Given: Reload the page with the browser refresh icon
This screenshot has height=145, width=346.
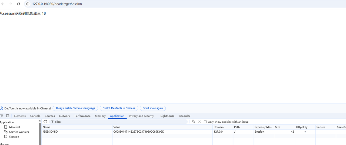Looking at the screenshot, I should click(x=18, y=4).
